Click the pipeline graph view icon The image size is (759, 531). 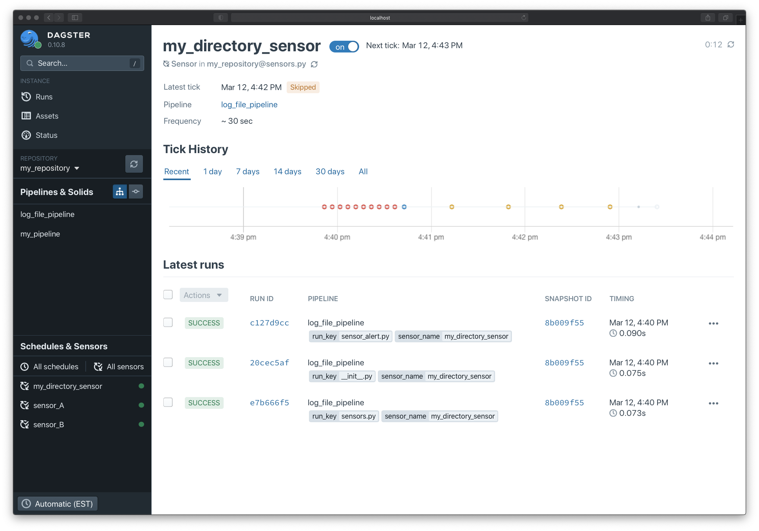coord(120,191)
